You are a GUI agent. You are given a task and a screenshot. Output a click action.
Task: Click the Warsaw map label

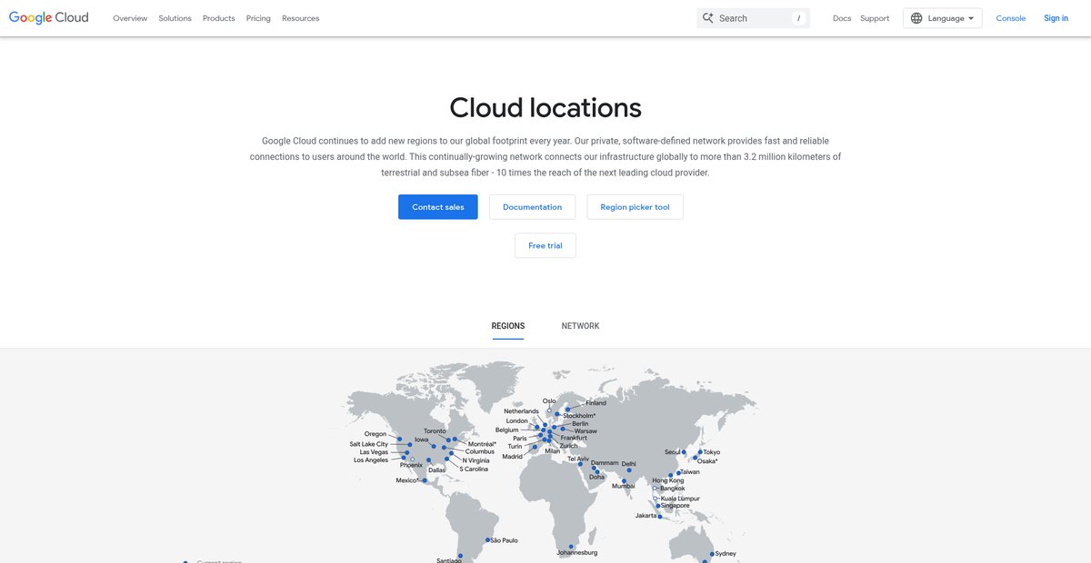point(586,431)
